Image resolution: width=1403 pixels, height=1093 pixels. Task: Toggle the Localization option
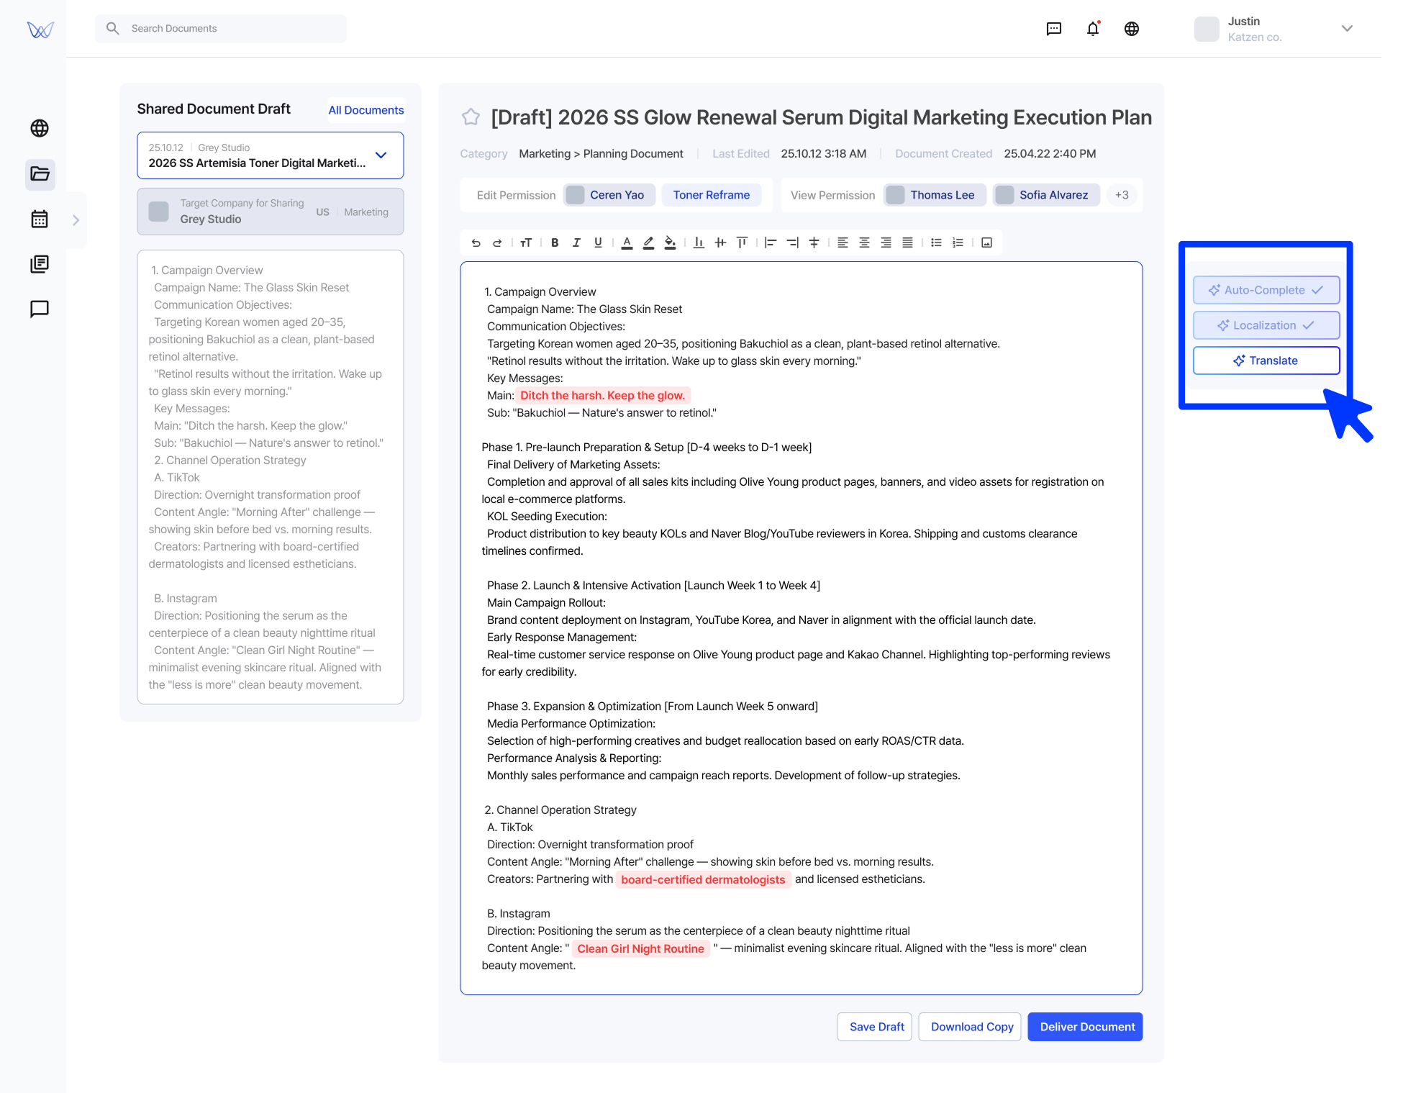(x=1266, y=325)
